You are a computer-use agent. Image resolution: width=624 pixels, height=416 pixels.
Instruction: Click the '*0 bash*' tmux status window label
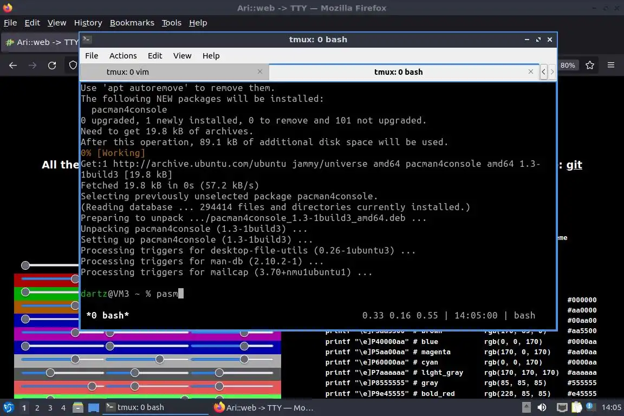click(x=107, y=315)
